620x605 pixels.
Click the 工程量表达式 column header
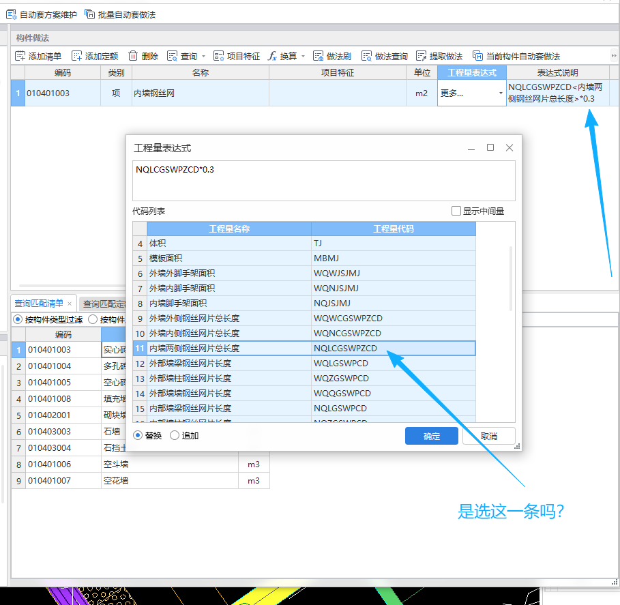click(x=472, y=73)
